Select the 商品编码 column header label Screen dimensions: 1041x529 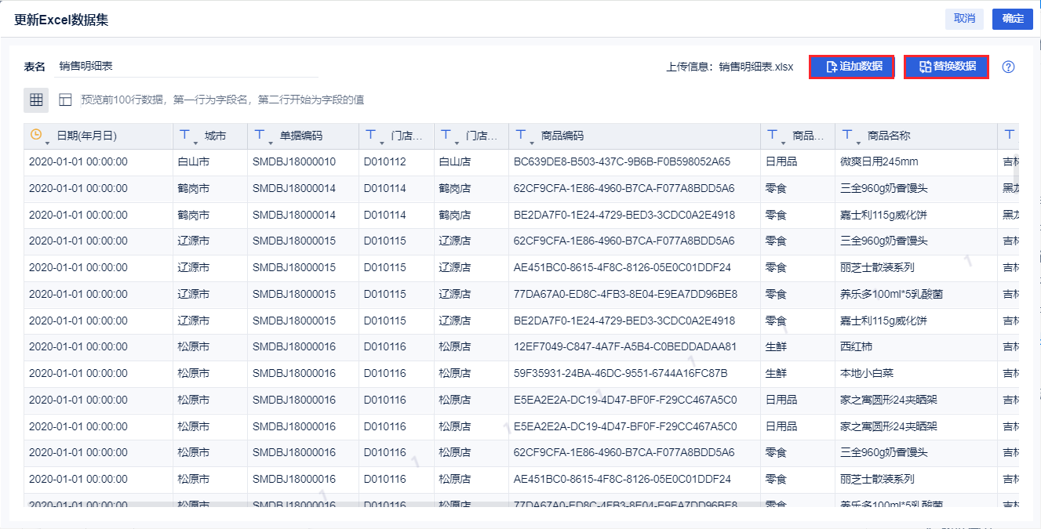point(562,136)
